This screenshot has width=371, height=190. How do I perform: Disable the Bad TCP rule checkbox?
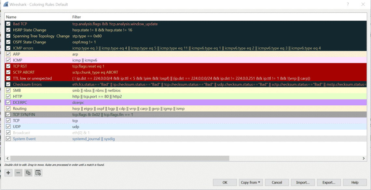[x=8, y=24]
